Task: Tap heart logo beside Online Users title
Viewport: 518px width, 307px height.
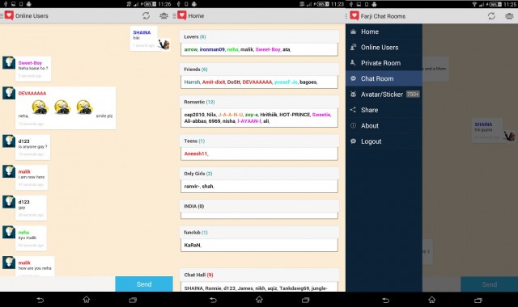Action: pos(9,15)
